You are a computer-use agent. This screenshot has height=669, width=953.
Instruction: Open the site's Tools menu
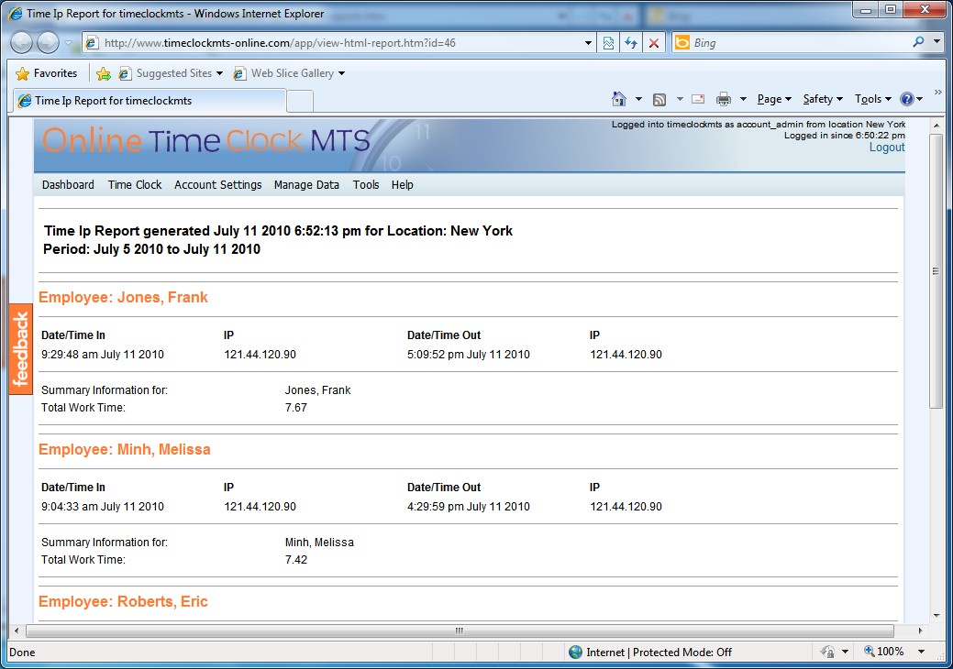[366, 184]
